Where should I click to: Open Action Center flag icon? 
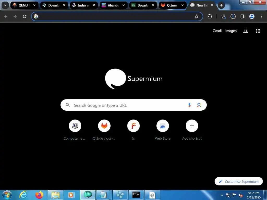coord(234,195)
